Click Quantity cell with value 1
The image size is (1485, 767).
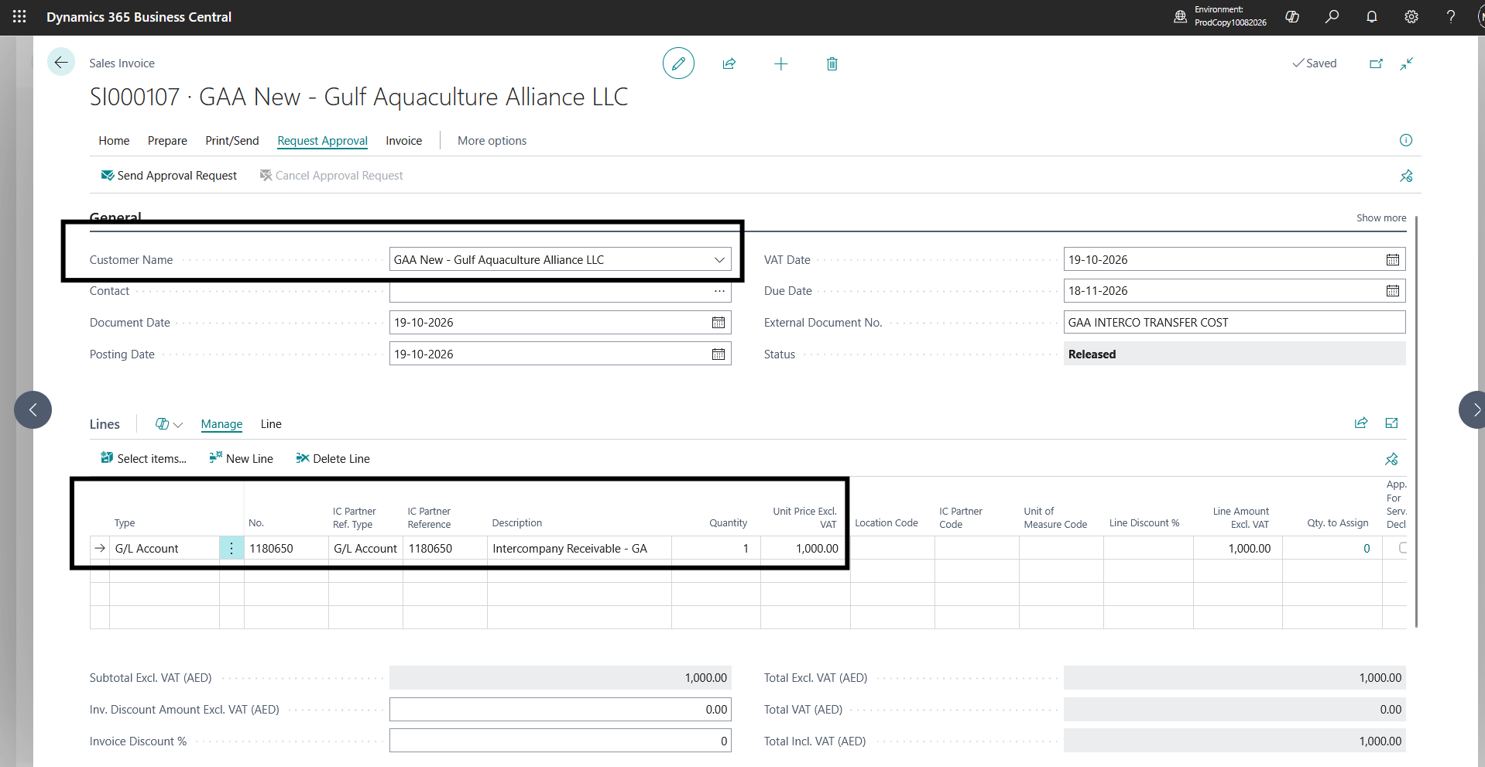(x=715, y=548)
